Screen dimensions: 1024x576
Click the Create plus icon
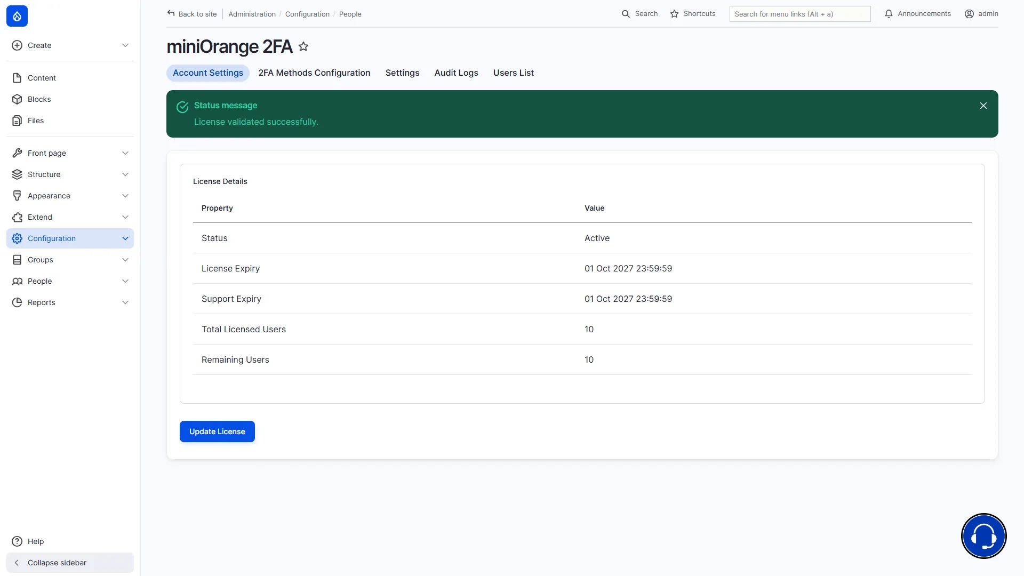(x=17, y=45)
